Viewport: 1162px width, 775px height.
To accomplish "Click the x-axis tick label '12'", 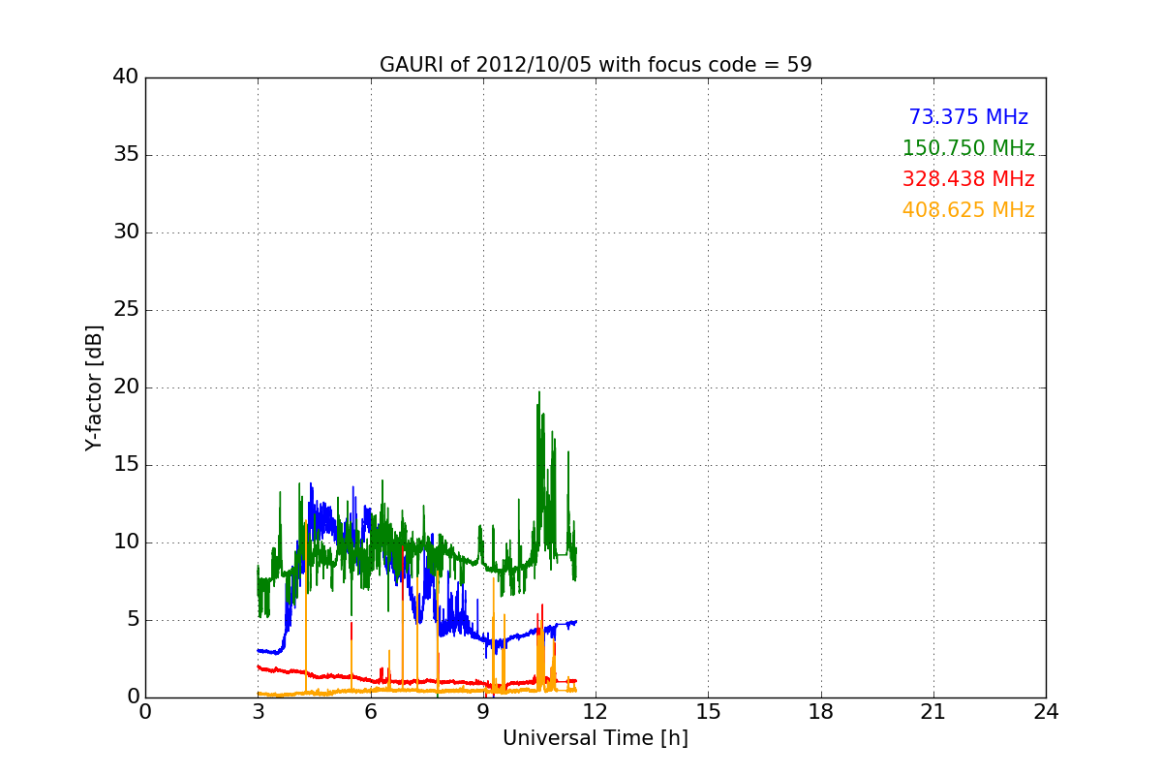I will (596, 711).
